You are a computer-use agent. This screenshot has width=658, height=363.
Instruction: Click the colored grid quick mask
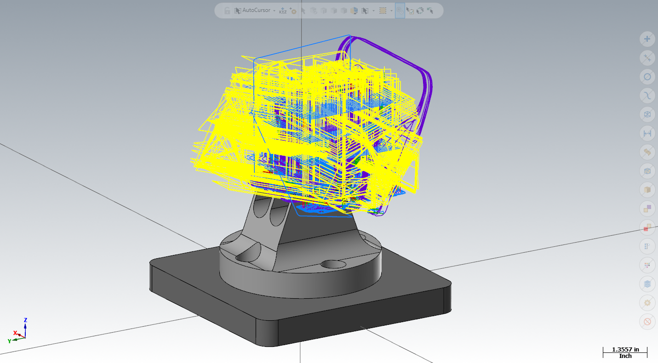(x=647, y=265)
